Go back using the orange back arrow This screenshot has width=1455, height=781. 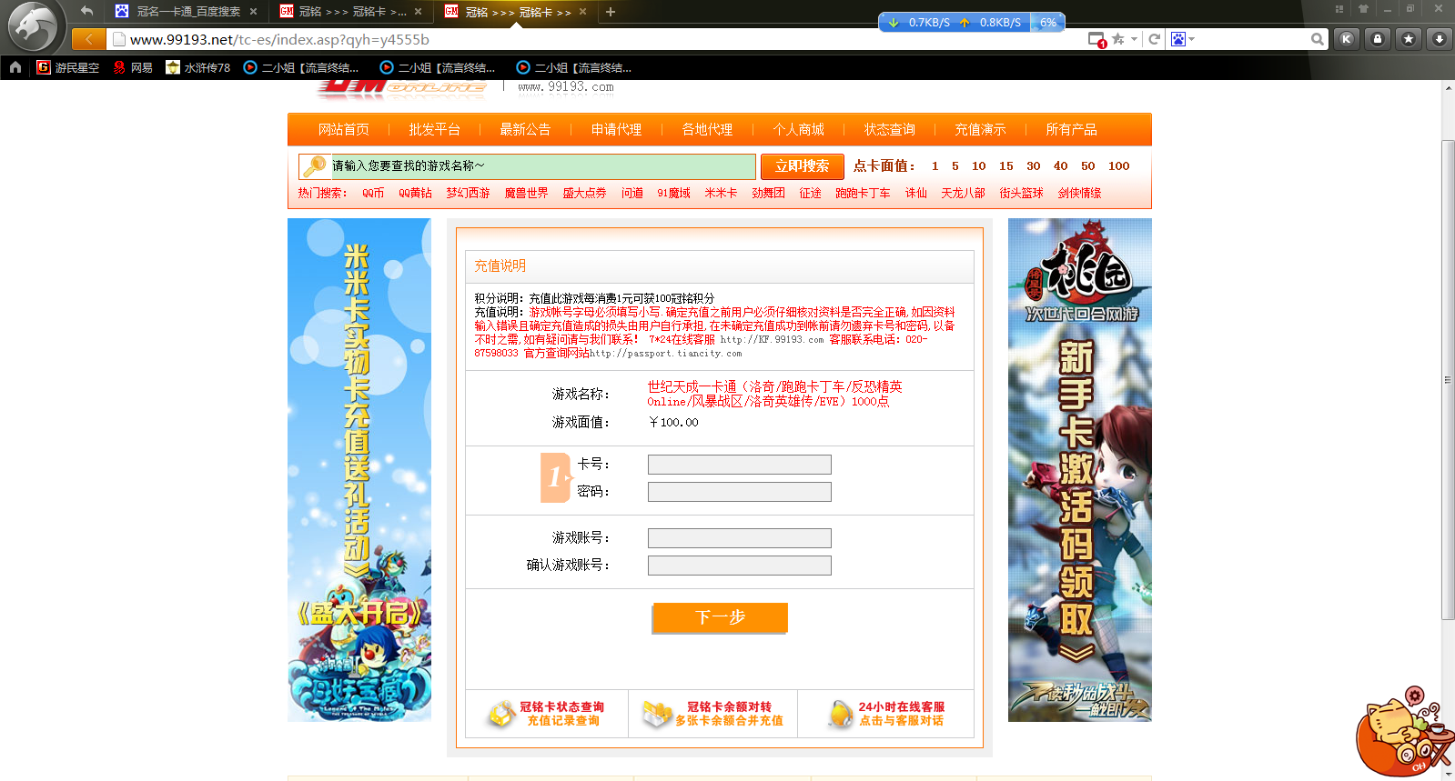pos(88,39)
